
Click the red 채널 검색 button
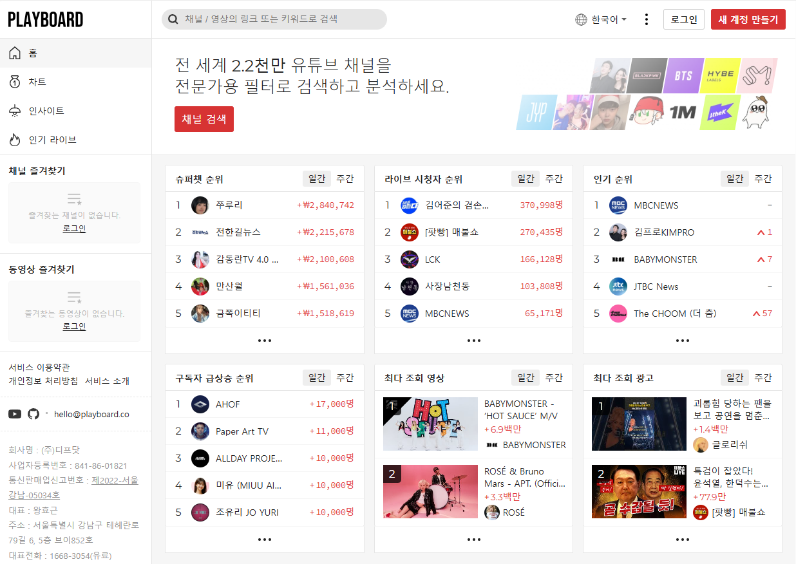[204, 119]
